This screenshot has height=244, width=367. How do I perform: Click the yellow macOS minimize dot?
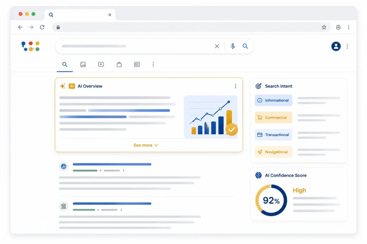27,14
